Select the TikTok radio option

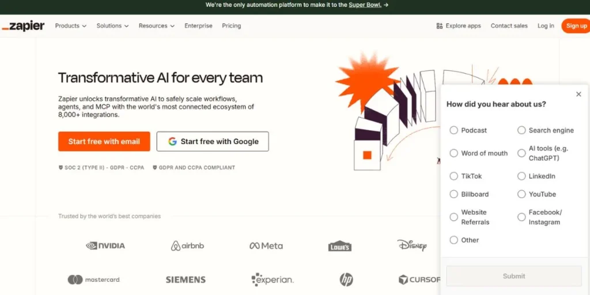pyautogui.click(x=454, y=176)
